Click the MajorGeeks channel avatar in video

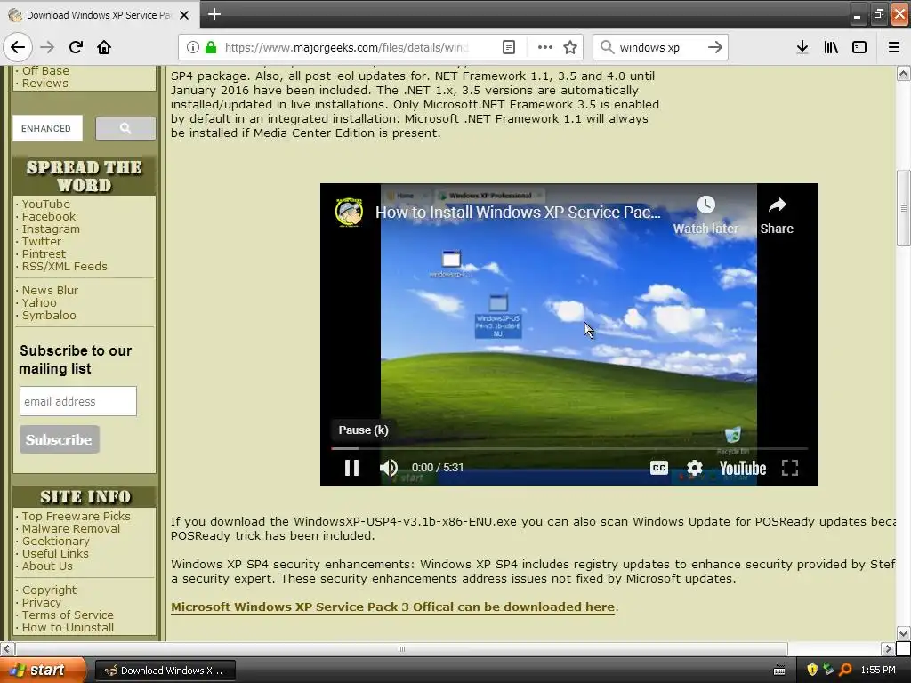point(349,212)
